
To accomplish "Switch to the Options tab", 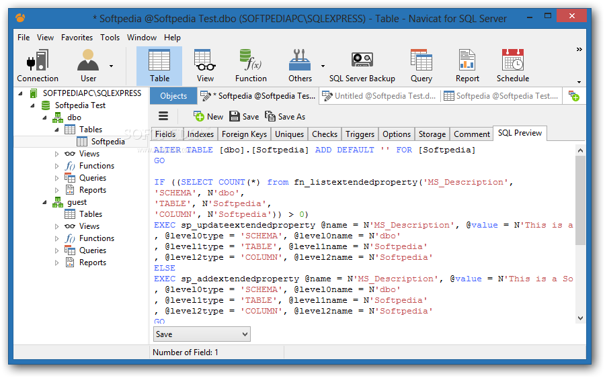I will click(397, 134).
